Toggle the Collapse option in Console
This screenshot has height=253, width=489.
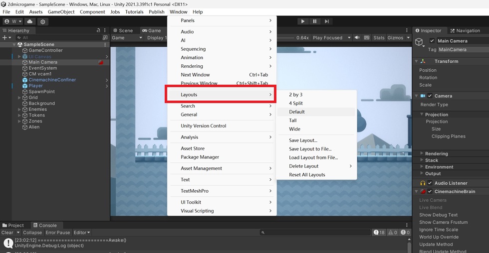tap(32, 233)
